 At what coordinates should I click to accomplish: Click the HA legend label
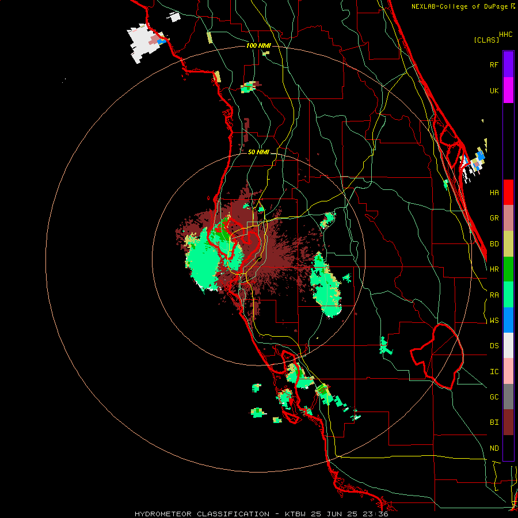pos(494,193)
